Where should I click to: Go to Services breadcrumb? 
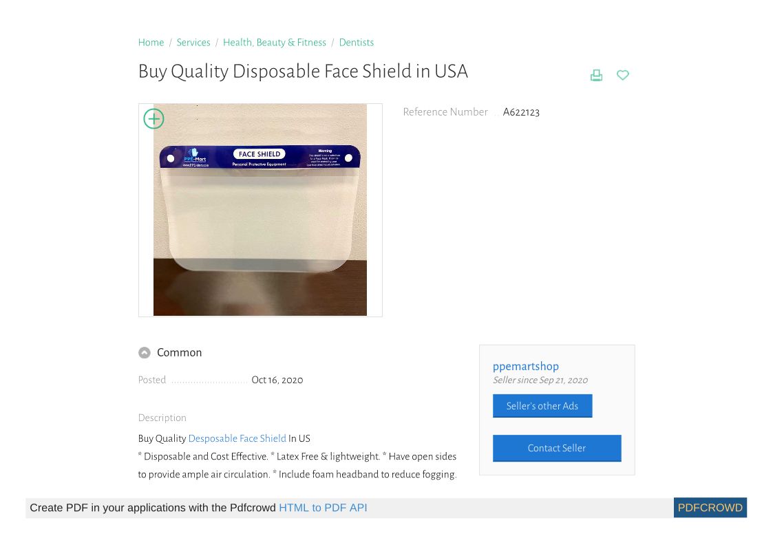193,43
